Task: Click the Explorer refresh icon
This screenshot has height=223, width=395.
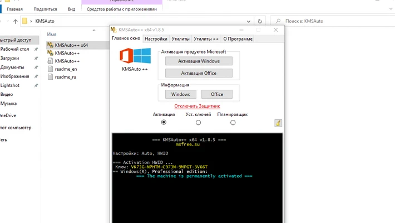Action: (260, 21)
